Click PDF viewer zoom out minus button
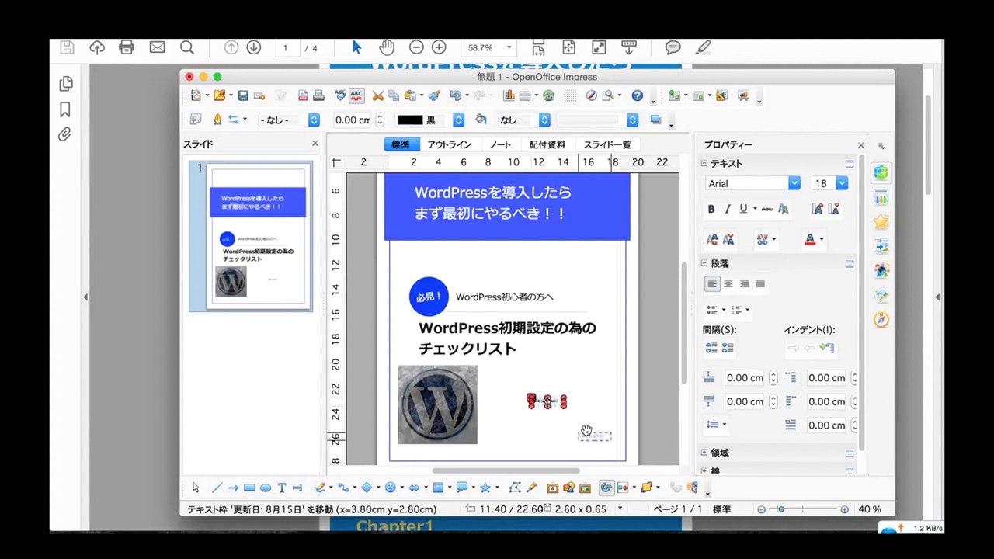This screenshot has width=994, height=559. [x=416, y=47]
